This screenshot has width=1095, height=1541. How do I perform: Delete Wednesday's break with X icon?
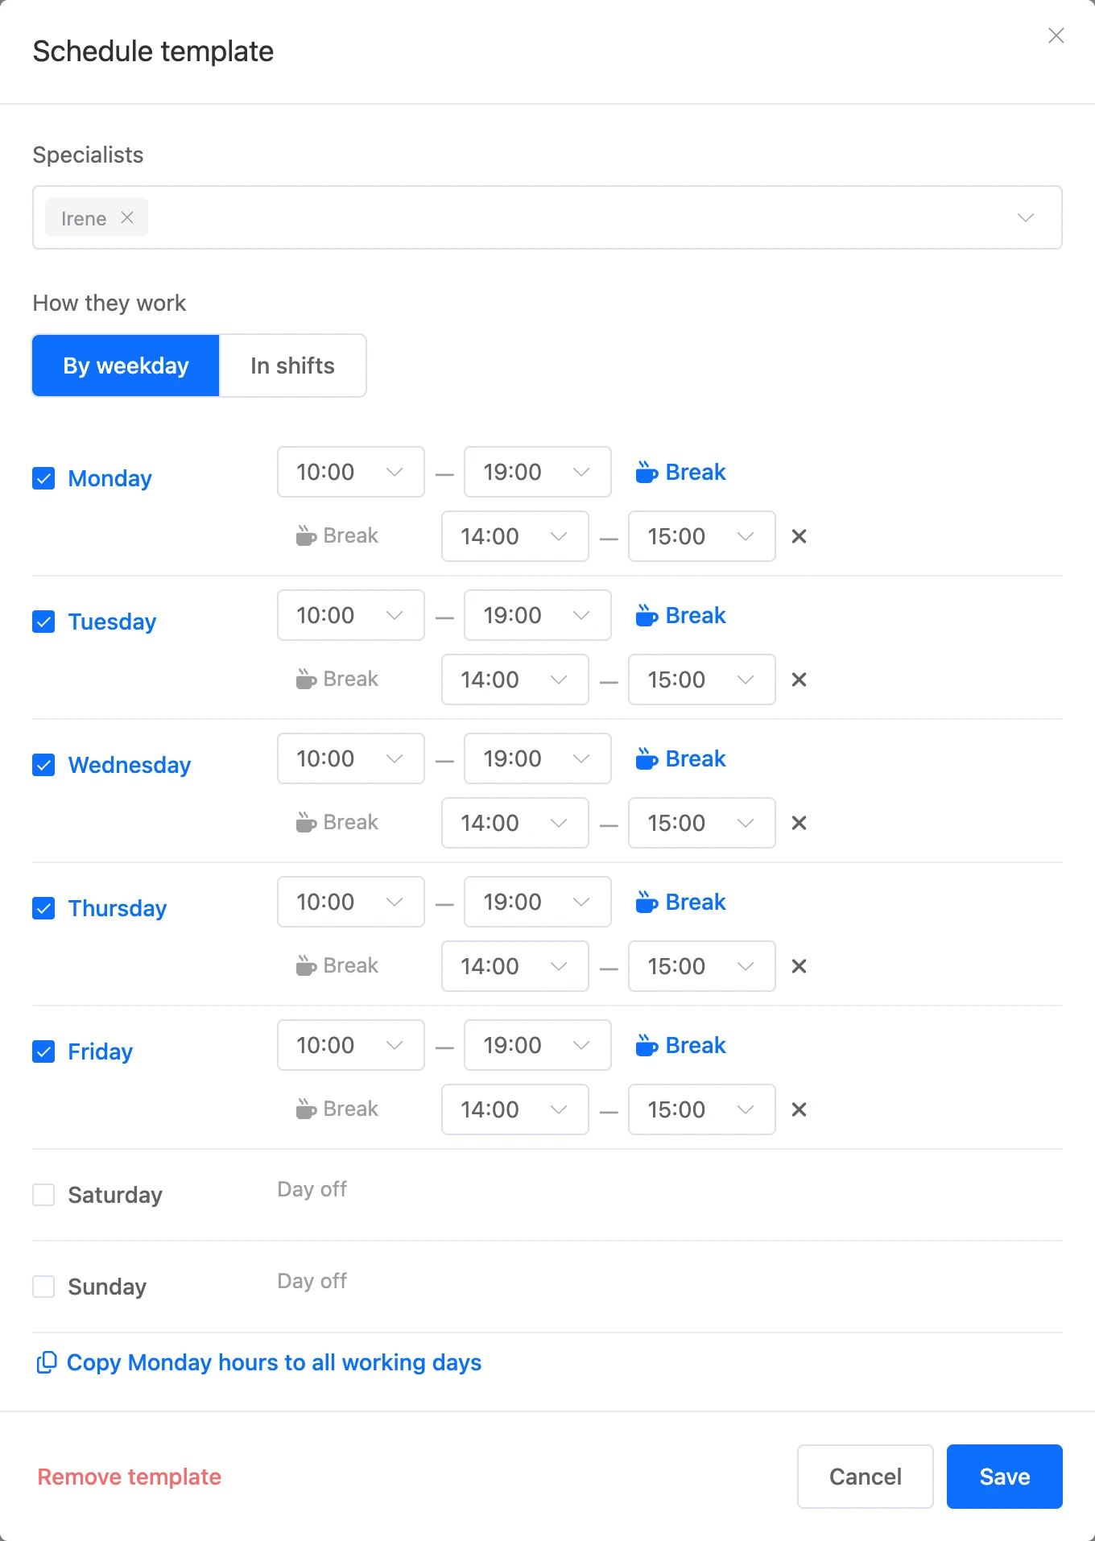click(x=799, y=823)
